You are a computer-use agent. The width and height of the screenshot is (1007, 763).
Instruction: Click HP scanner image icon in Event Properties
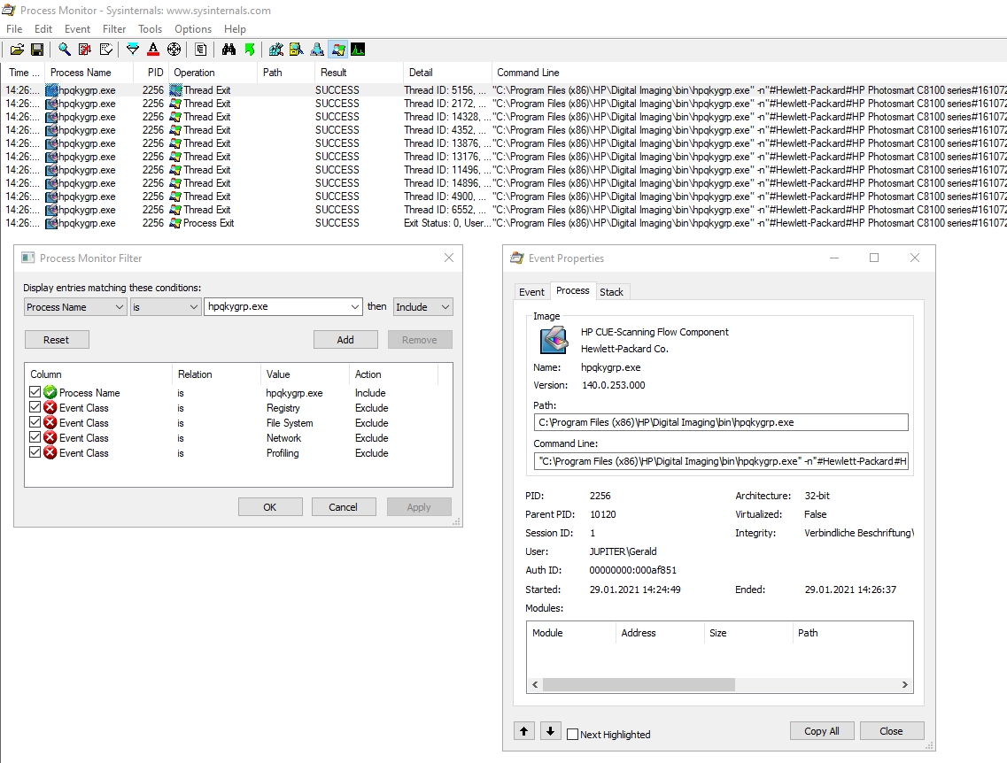point(554,340)
